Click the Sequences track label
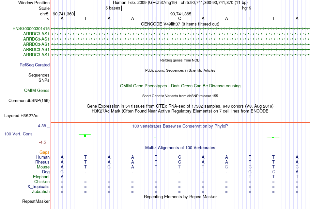 tap(39, 75)
